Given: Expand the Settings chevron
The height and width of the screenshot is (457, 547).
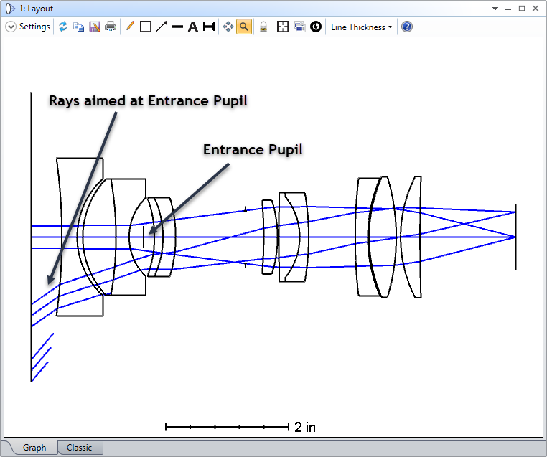Looking at the screenshot, I should tap(11, 27).
